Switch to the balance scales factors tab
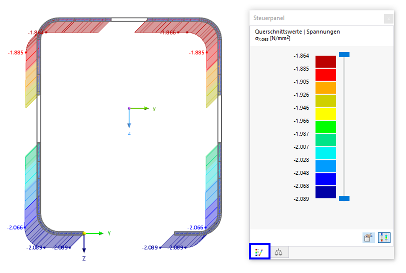The width and height of the screenshot is (406, 273). point(278,252)
